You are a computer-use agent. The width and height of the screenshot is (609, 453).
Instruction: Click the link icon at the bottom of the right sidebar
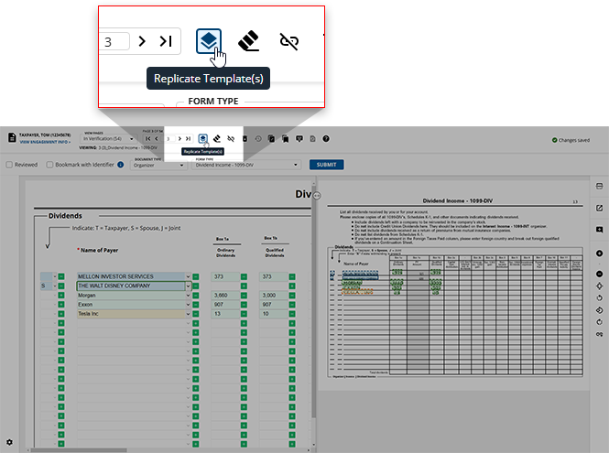click(x=599, y=334)
